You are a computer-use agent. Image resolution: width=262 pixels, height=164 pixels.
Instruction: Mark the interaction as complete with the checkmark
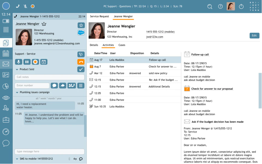coord(81,69)
